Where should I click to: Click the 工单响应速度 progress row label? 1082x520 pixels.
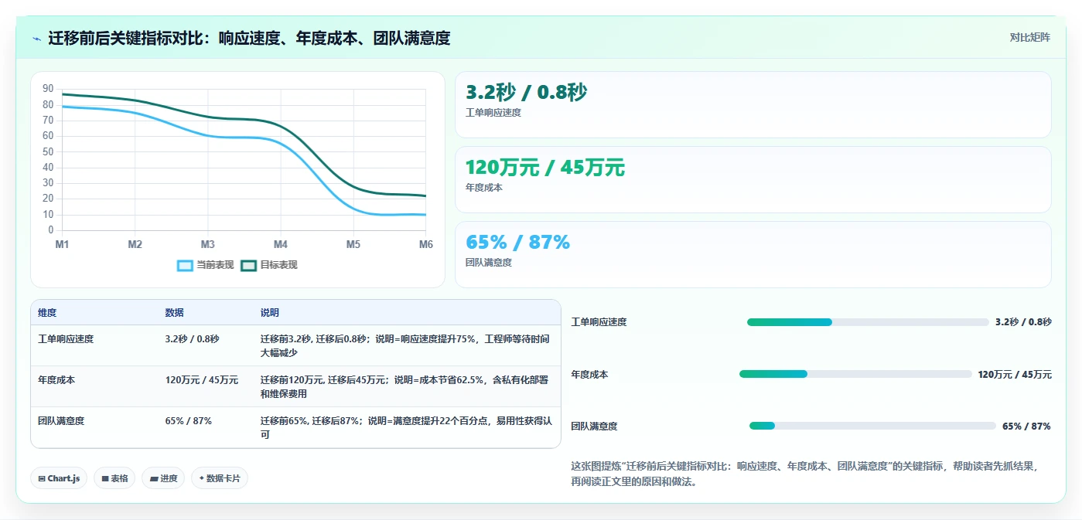pyautogui.click(x=599, y=322)
